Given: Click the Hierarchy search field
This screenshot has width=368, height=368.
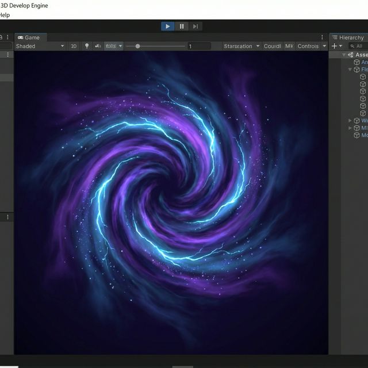Looking at the screenshot, I should [359, 46].
